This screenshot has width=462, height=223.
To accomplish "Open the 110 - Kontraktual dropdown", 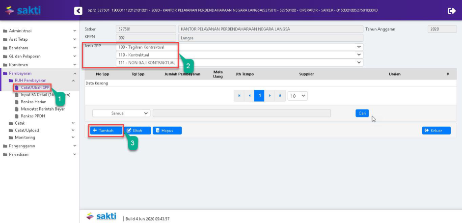I will 239,55.
